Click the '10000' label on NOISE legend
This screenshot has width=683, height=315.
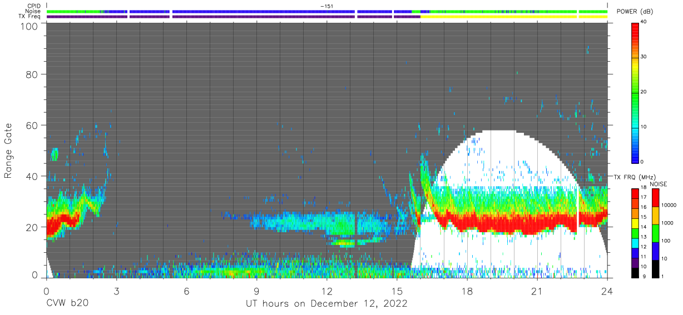coord(669,205)
